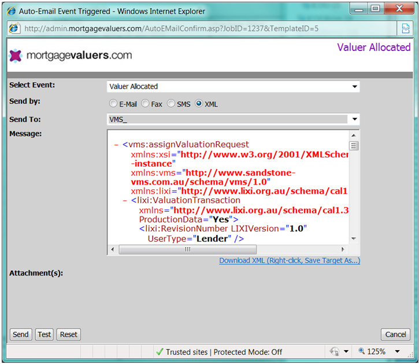Maximize the Internet Explorer window
Viewport: 419px width, 364px height.
[x=376, y=9]
